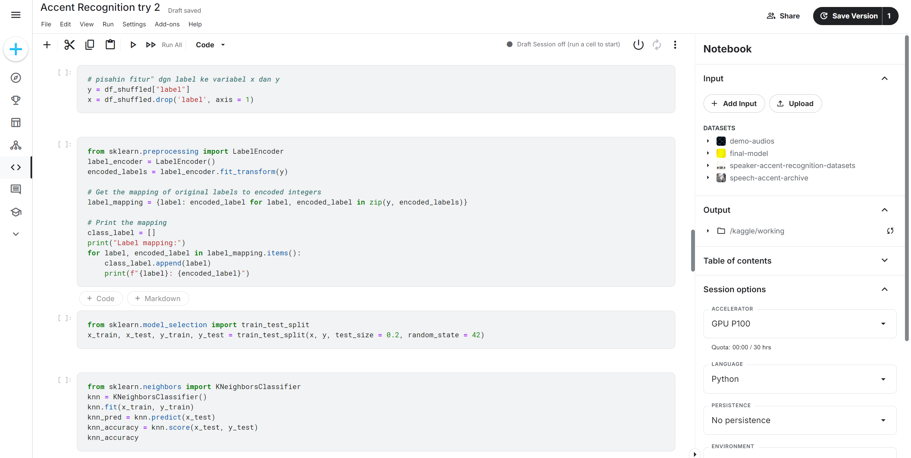This screenshot has width=911, height=458.
Task: Click into the train_test_split code cell
Action: 376,330
